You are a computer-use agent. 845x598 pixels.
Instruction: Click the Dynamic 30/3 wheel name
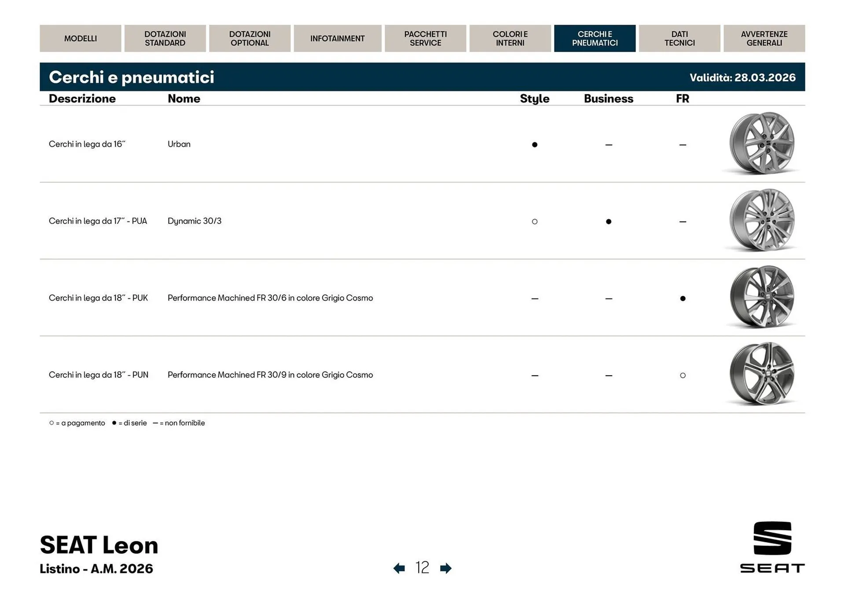[195, 221]
